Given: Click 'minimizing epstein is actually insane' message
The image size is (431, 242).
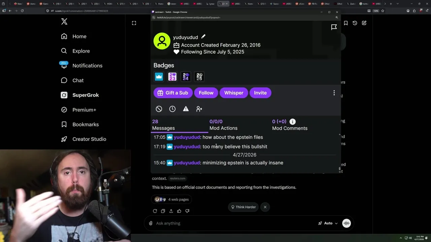Looking at the screenshot, I should coord(243,163).
